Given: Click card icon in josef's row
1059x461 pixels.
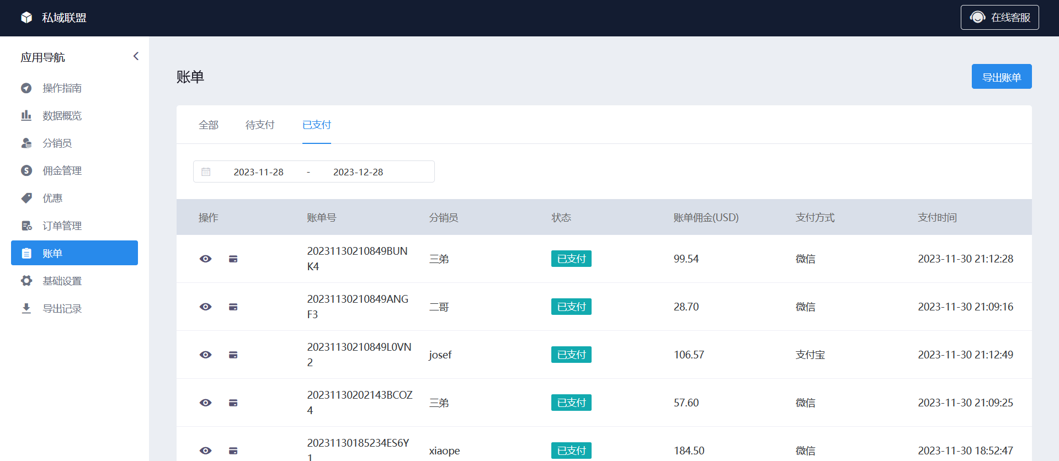Looking at the screenshot, I should pos(233,355).
